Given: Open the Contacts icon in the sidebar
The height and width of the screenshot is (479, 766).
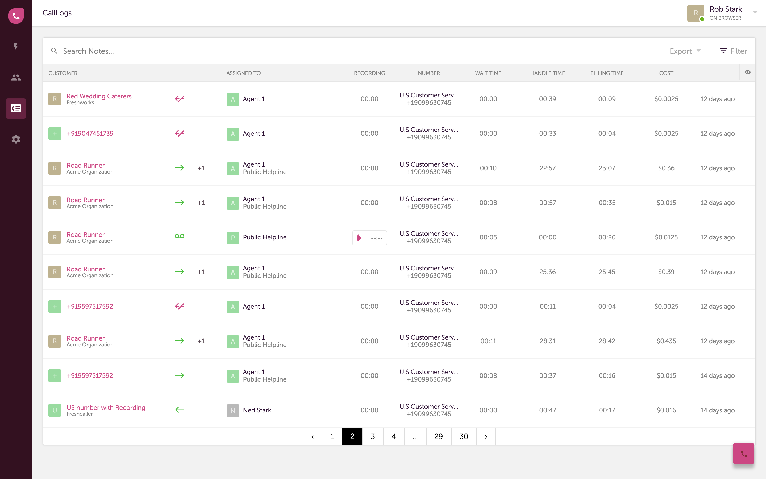Looking at the screenshot, I should (16, 77).
